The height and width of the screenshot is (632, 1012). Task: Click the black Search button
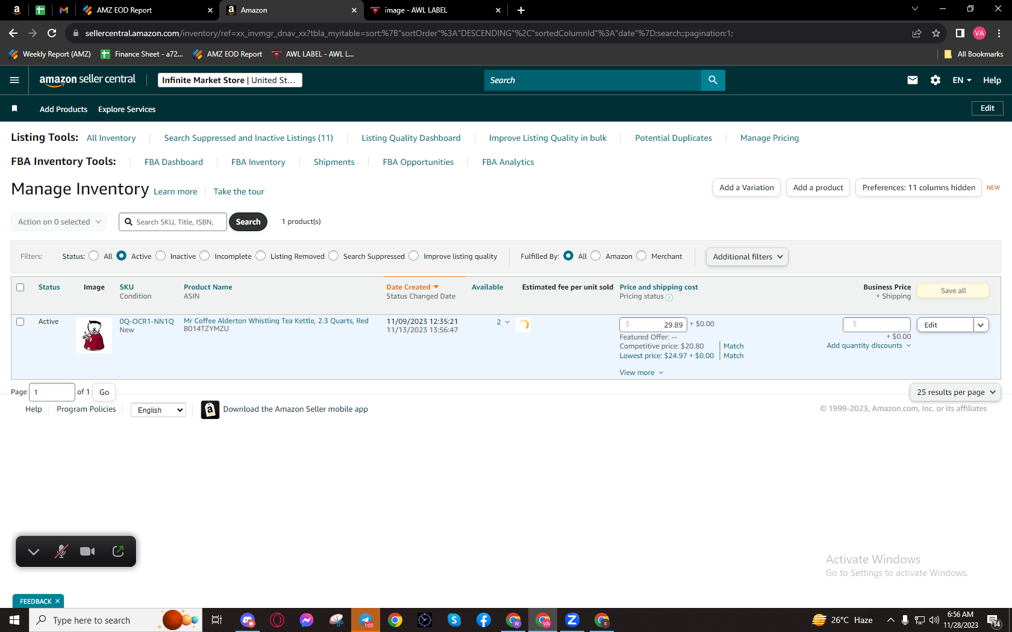click(x=248, y=222)
